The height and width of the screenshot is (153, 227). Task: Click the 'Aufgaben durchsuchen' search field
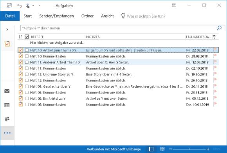[x=119, y=28]
